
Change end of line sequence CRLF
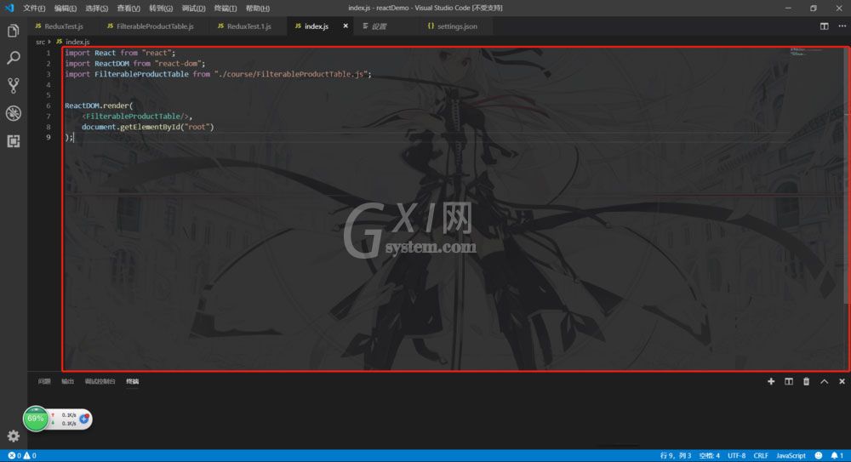click(x=761, y=455)
